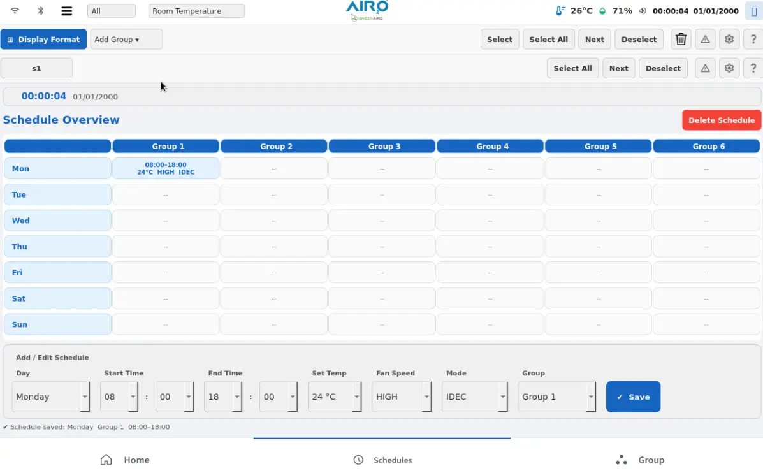Open settings gear in top toolbar
This screenshot has height=473, width=763.
tap(729, 39)
